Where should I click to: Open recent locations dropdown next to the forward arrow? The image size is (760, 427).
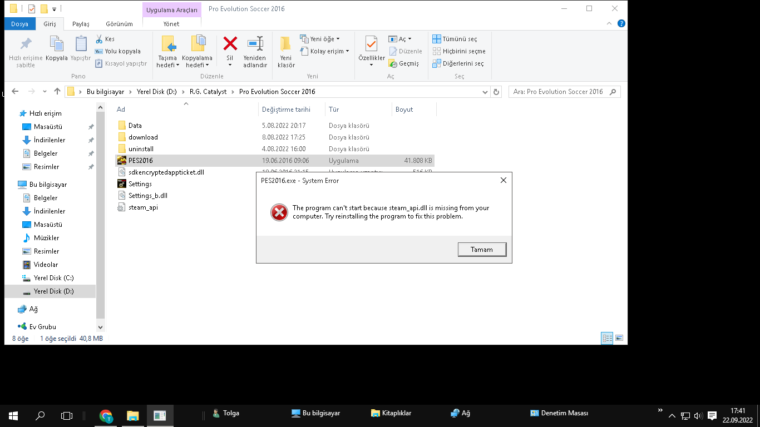pos(45,92)
